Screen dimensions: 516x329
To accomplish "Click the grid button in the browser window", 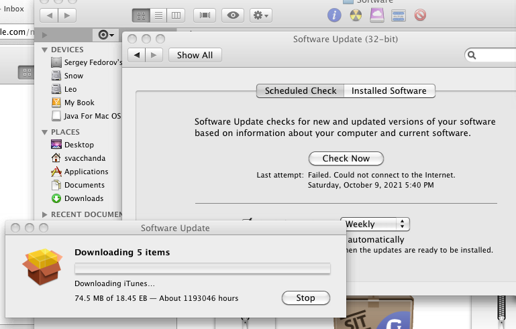I will 26,72.
